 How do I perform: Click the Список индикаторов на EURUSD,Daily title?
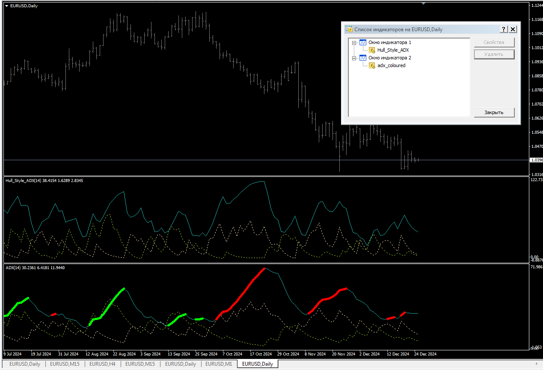click(x=398, y=29)
